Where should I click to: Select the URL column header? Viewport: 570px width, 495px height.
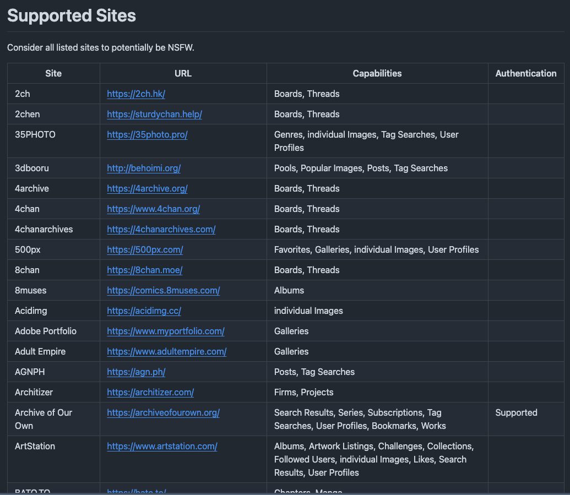pyautogui.click(x=183, y=73)
